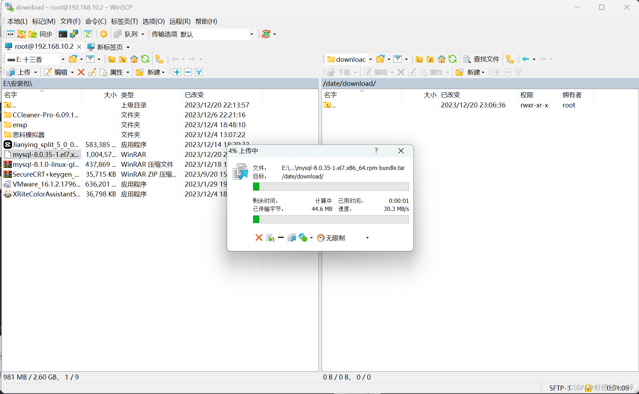Image resolution: width=639 pixels, height=394 pixels.
Task: Expand the 队列 queue dropdown arrow
Action: click(x=143, y=34)
